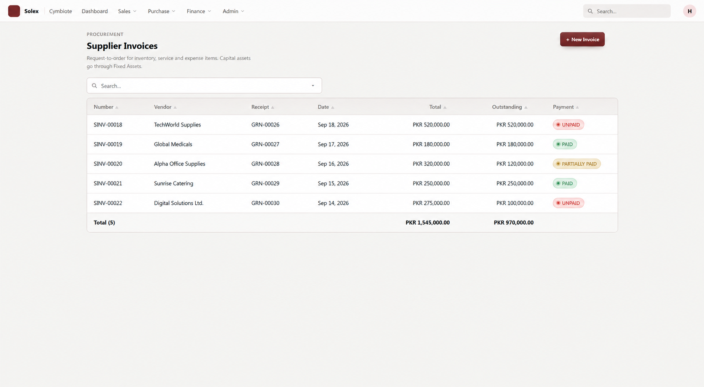Open invoice SINV-00021
Viewport: 704px width, 387px height.
pos(108,184)
